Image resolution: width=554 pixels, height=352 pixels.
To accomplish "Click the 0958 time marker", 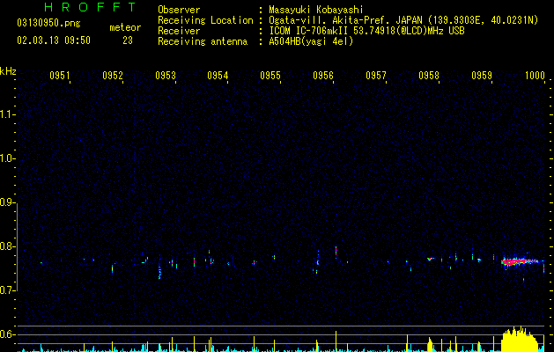I will point(429,76).
